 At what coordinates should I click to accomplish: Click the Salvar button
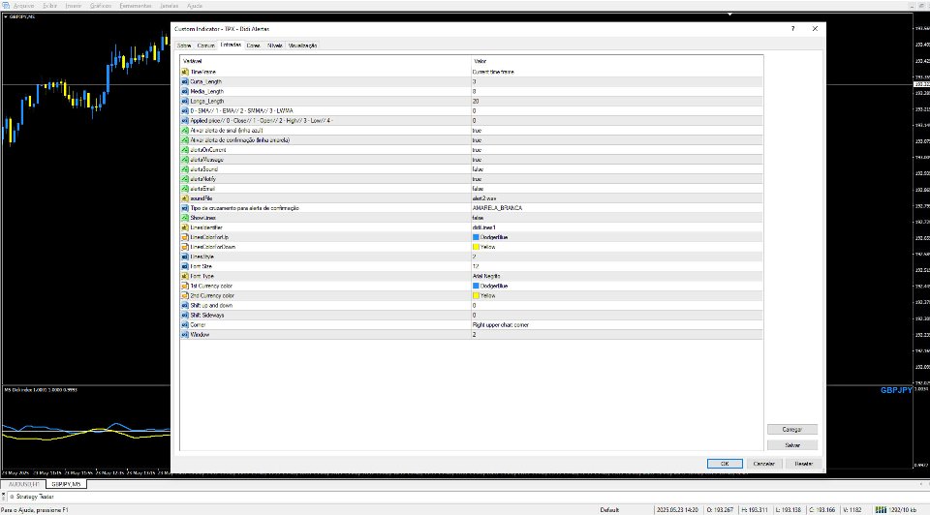pyautogui.click(x=791, y=445)
